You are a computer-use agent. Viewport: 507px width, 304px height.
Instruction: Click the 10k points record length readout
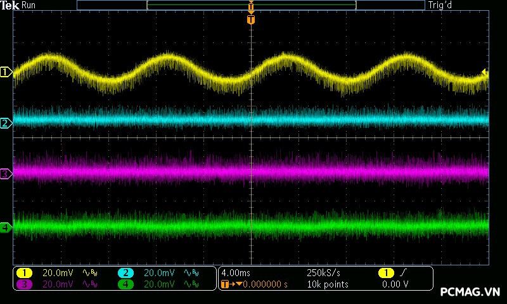coord(327,284)
